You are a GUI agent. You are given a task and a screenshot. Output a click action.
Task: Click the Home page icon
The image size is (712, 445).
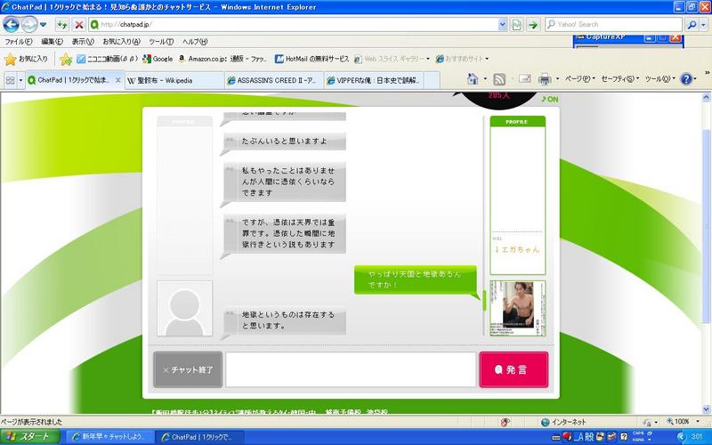(x=473, y=79)
